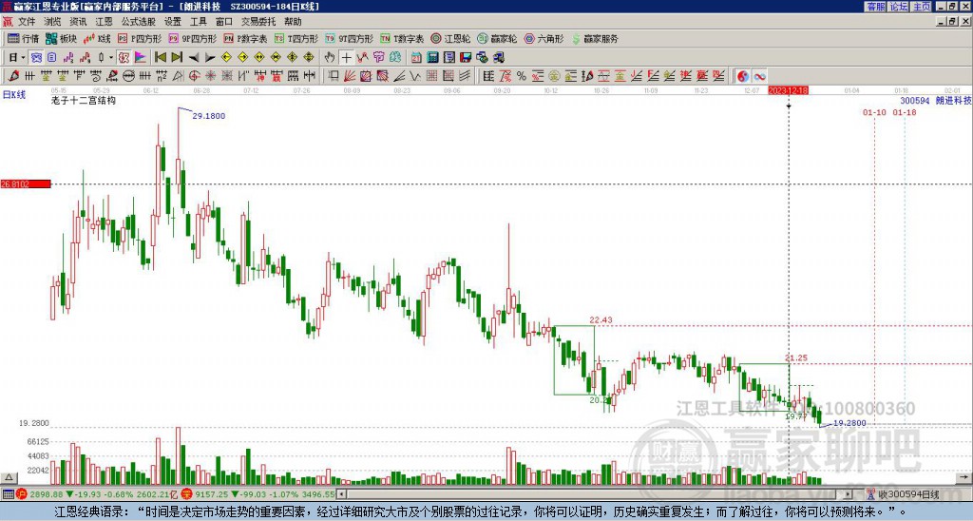
Task: Open the candlestick style dropdown arrow
Action: [x=111, y=57]
